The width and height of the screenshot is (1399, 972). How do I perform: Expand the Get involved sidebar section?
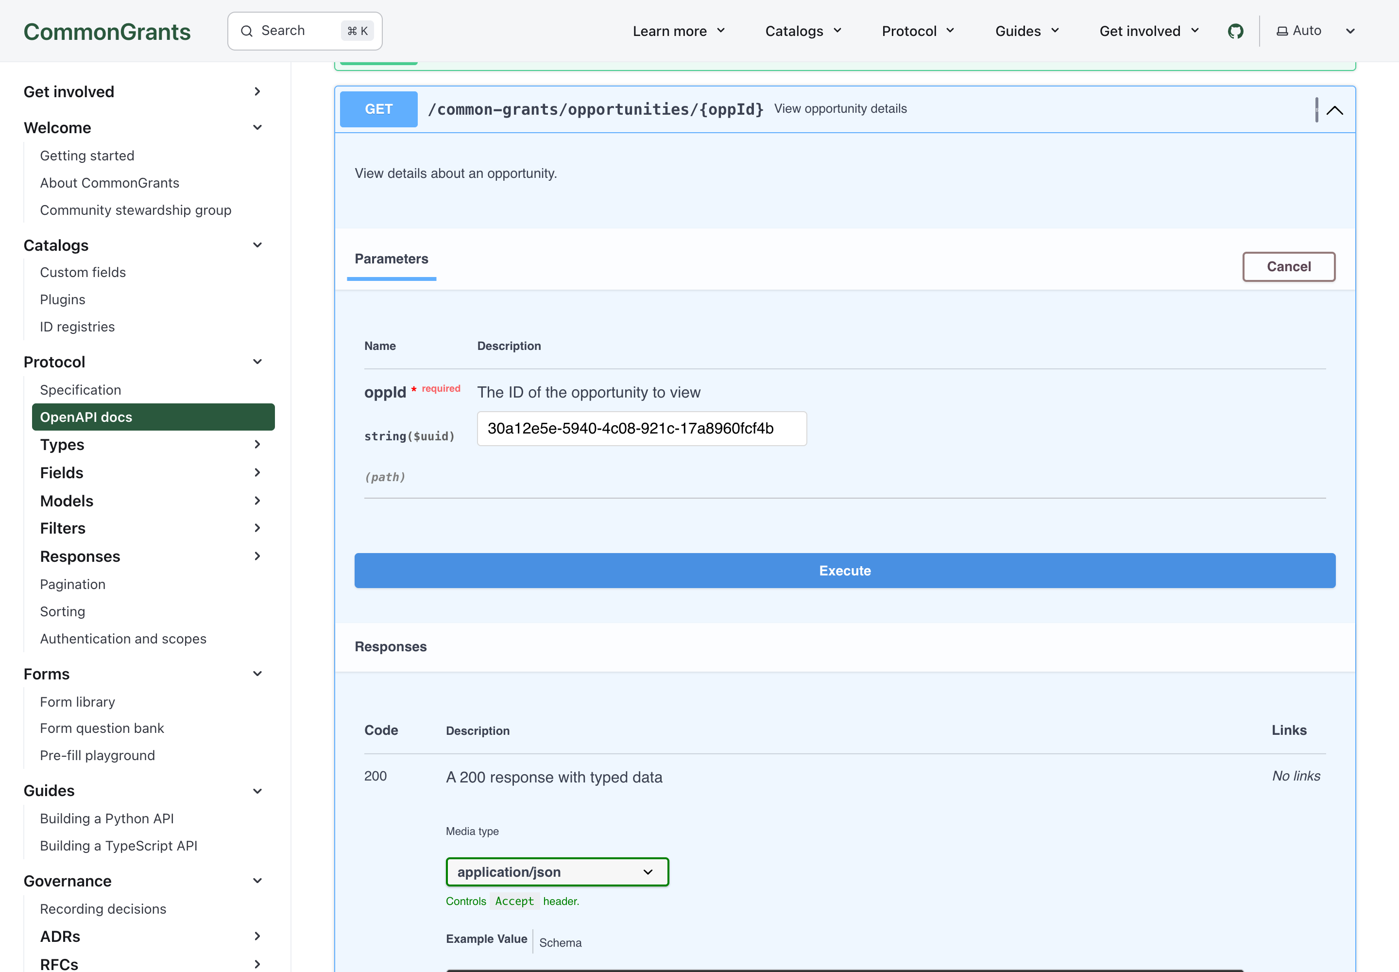257,91
